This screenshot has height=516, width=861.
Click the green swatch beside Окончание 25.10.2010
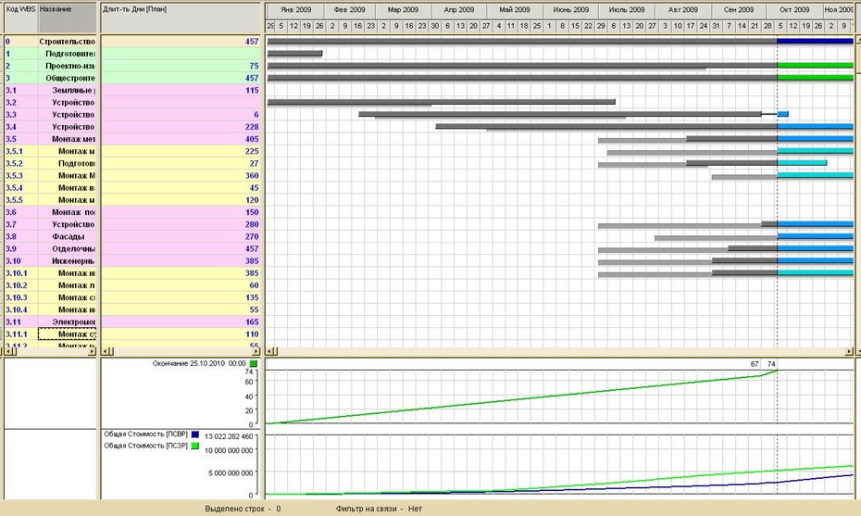tap(253, 364)
